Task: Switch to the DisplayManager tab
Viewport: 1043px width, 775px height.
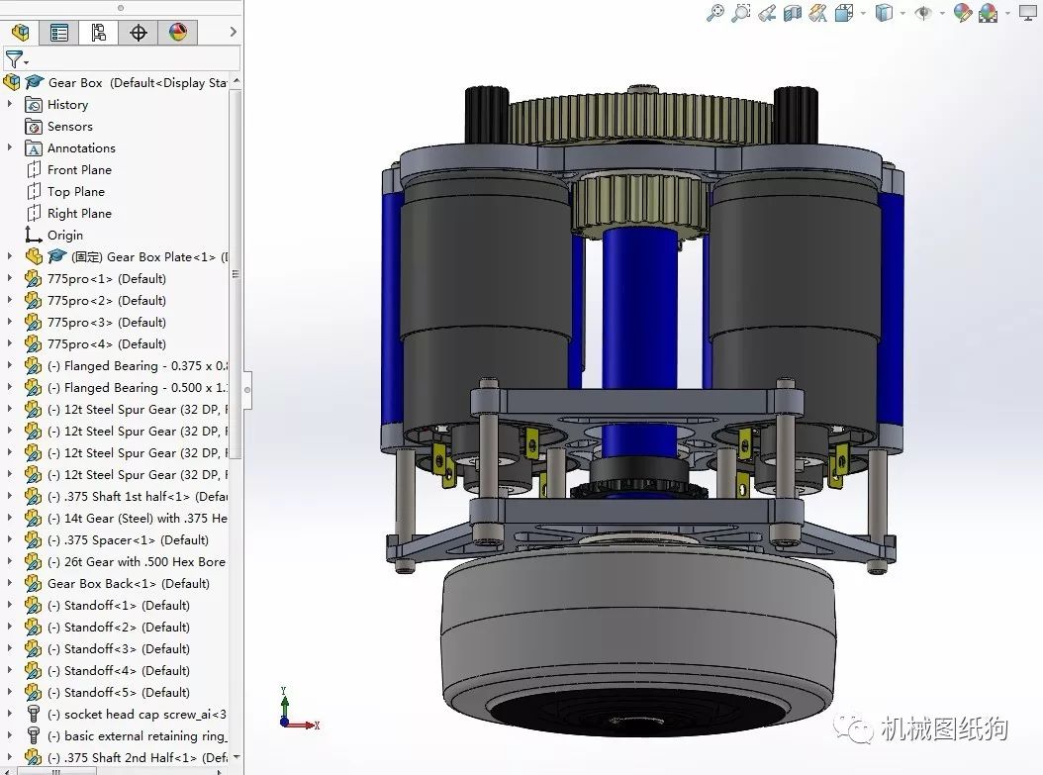Action: click(x=177, y=32)
